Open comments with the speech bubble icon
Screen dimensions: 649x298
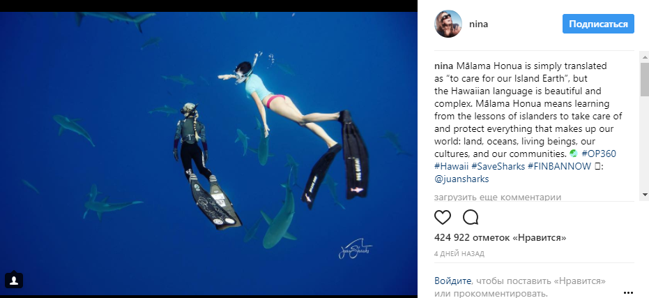pyautogui.click(x=471, y=217)
